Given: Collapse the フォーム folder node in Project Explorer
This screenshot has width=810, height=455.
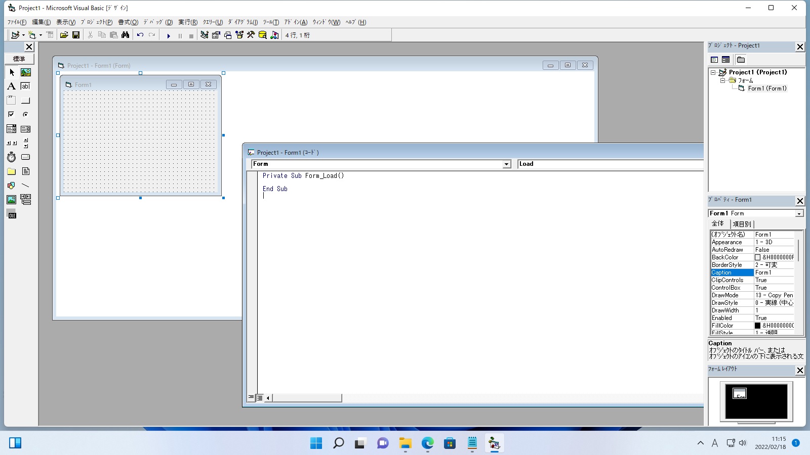Looking at the screenshot, I should (722, 80).
